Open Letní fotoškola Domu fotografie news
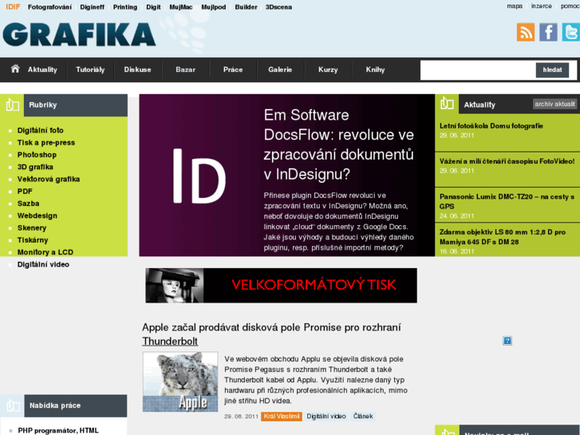Viewport: 580px width, 435px height. 491,126
